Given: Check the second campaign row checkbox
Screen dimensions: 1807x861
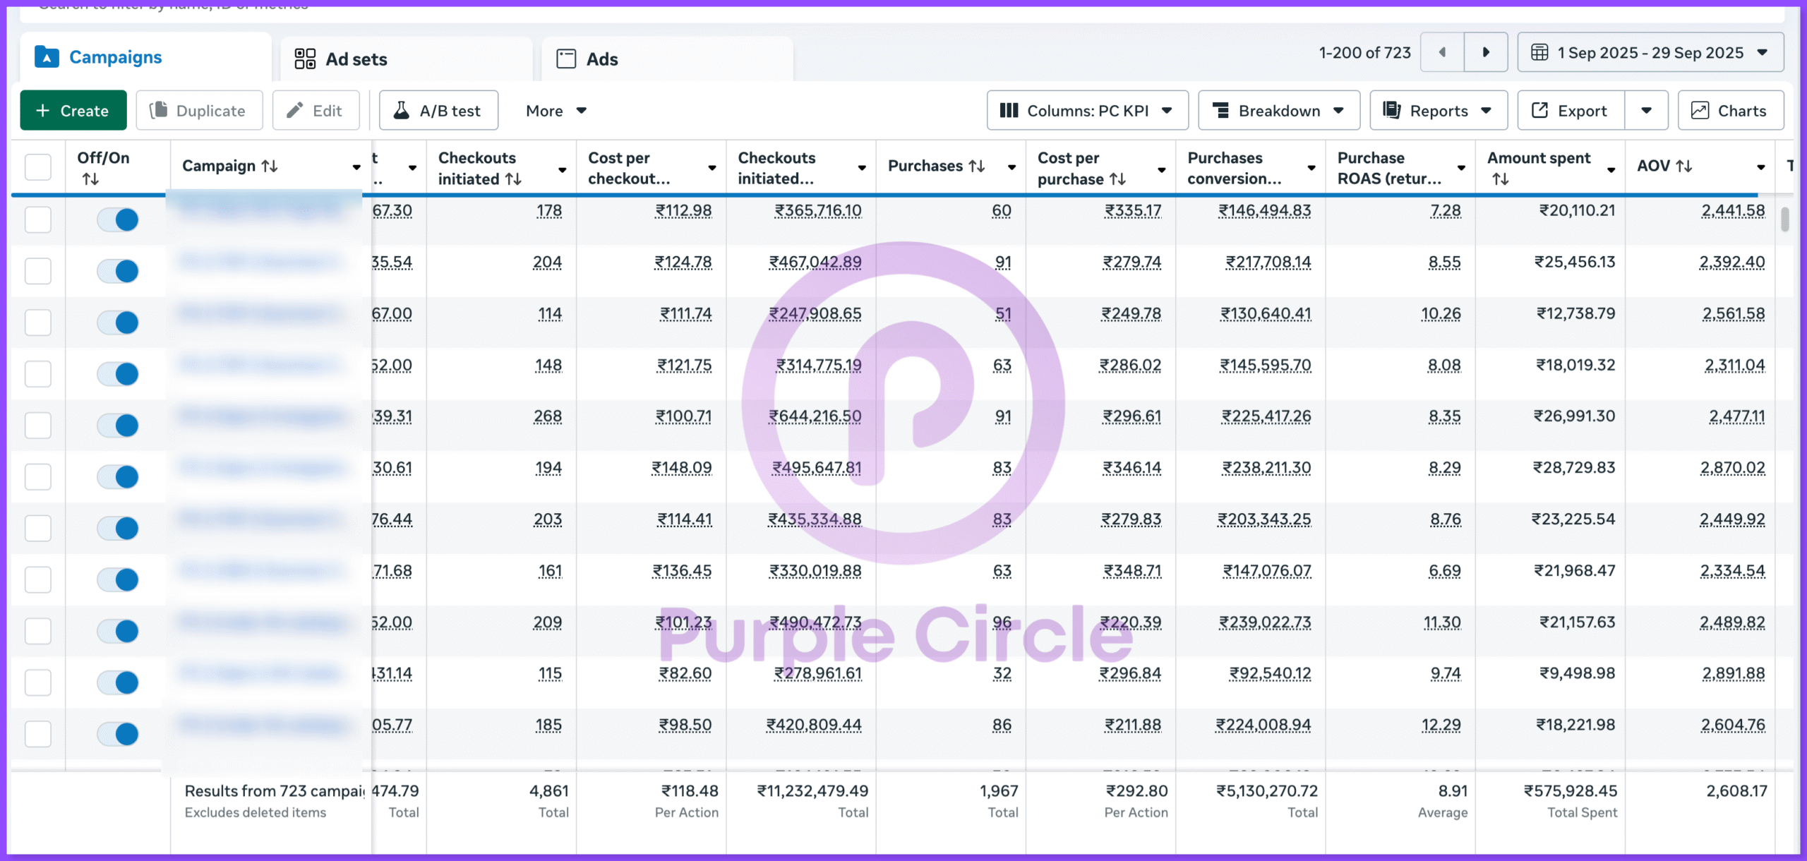Looking at the screenshot, I should (38, 271).
